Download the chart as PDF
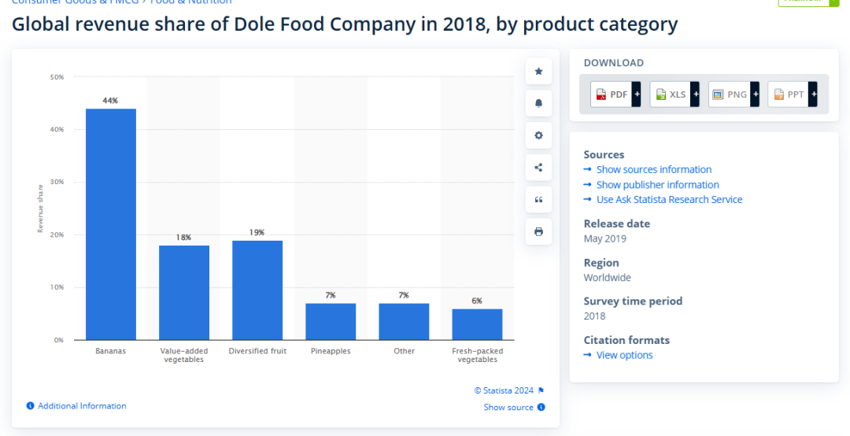850x436 pixels. 612,94
